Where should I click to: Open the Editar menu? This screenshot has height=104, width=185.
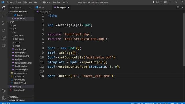(x=18, y=2)
